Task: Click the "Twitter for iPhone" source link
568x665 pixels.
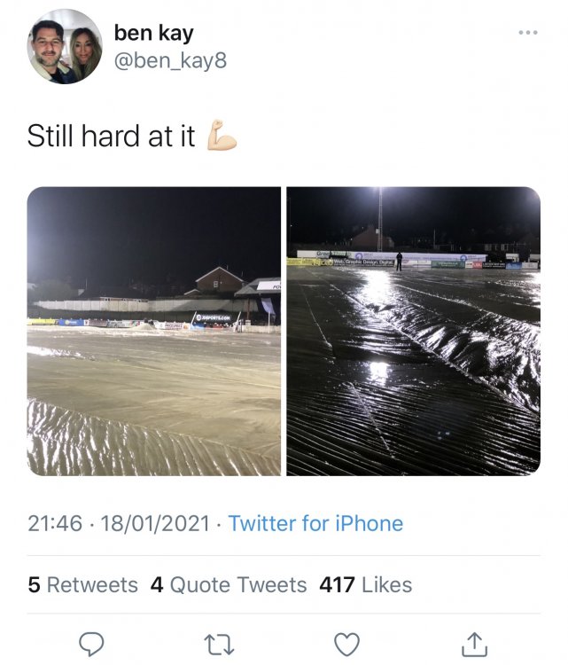Action: [x=315, y=523]
